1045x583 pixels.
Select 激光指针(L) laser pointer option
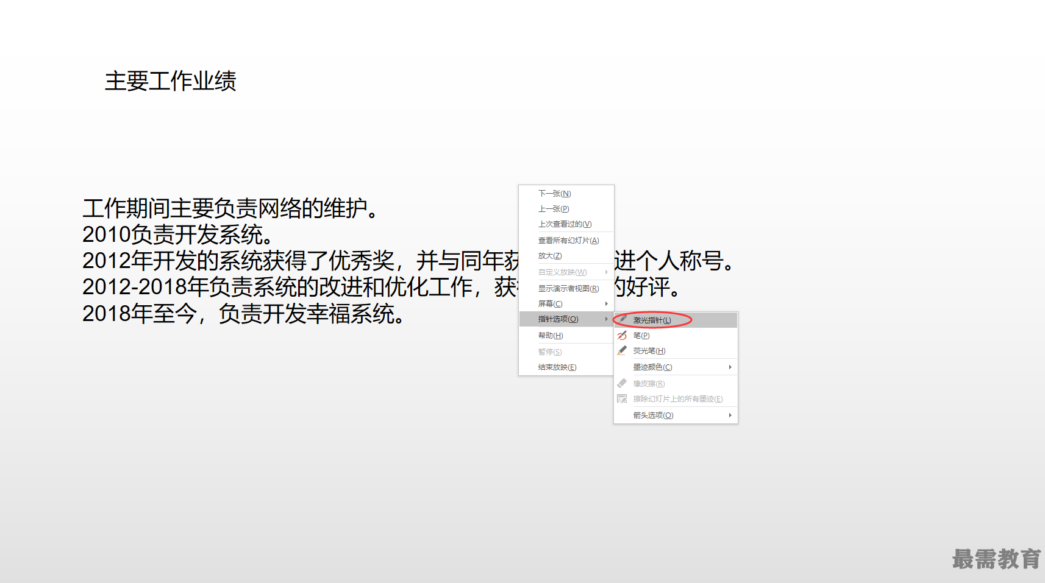[x=676, y=320]
